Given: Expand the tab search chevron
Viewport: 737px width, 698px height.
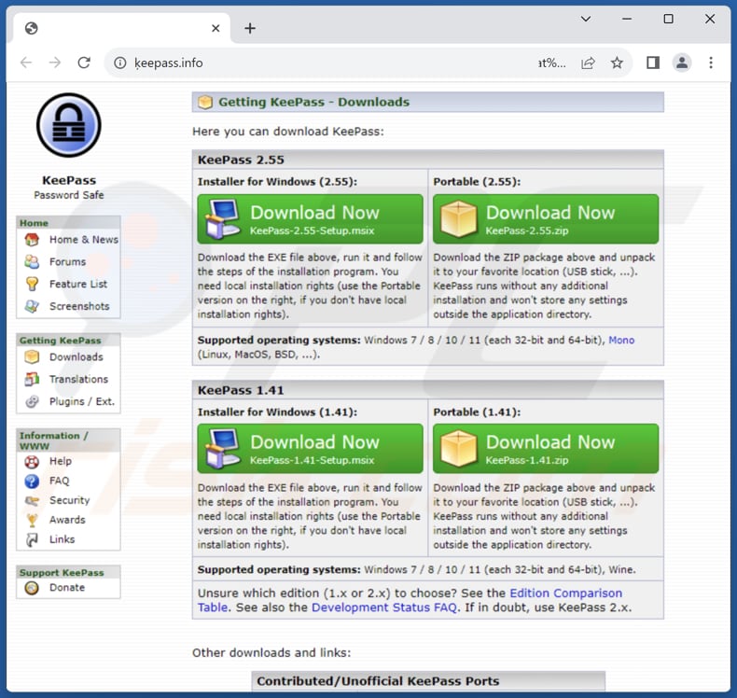Looking at the screenshot, I should [x=586, y=19].
